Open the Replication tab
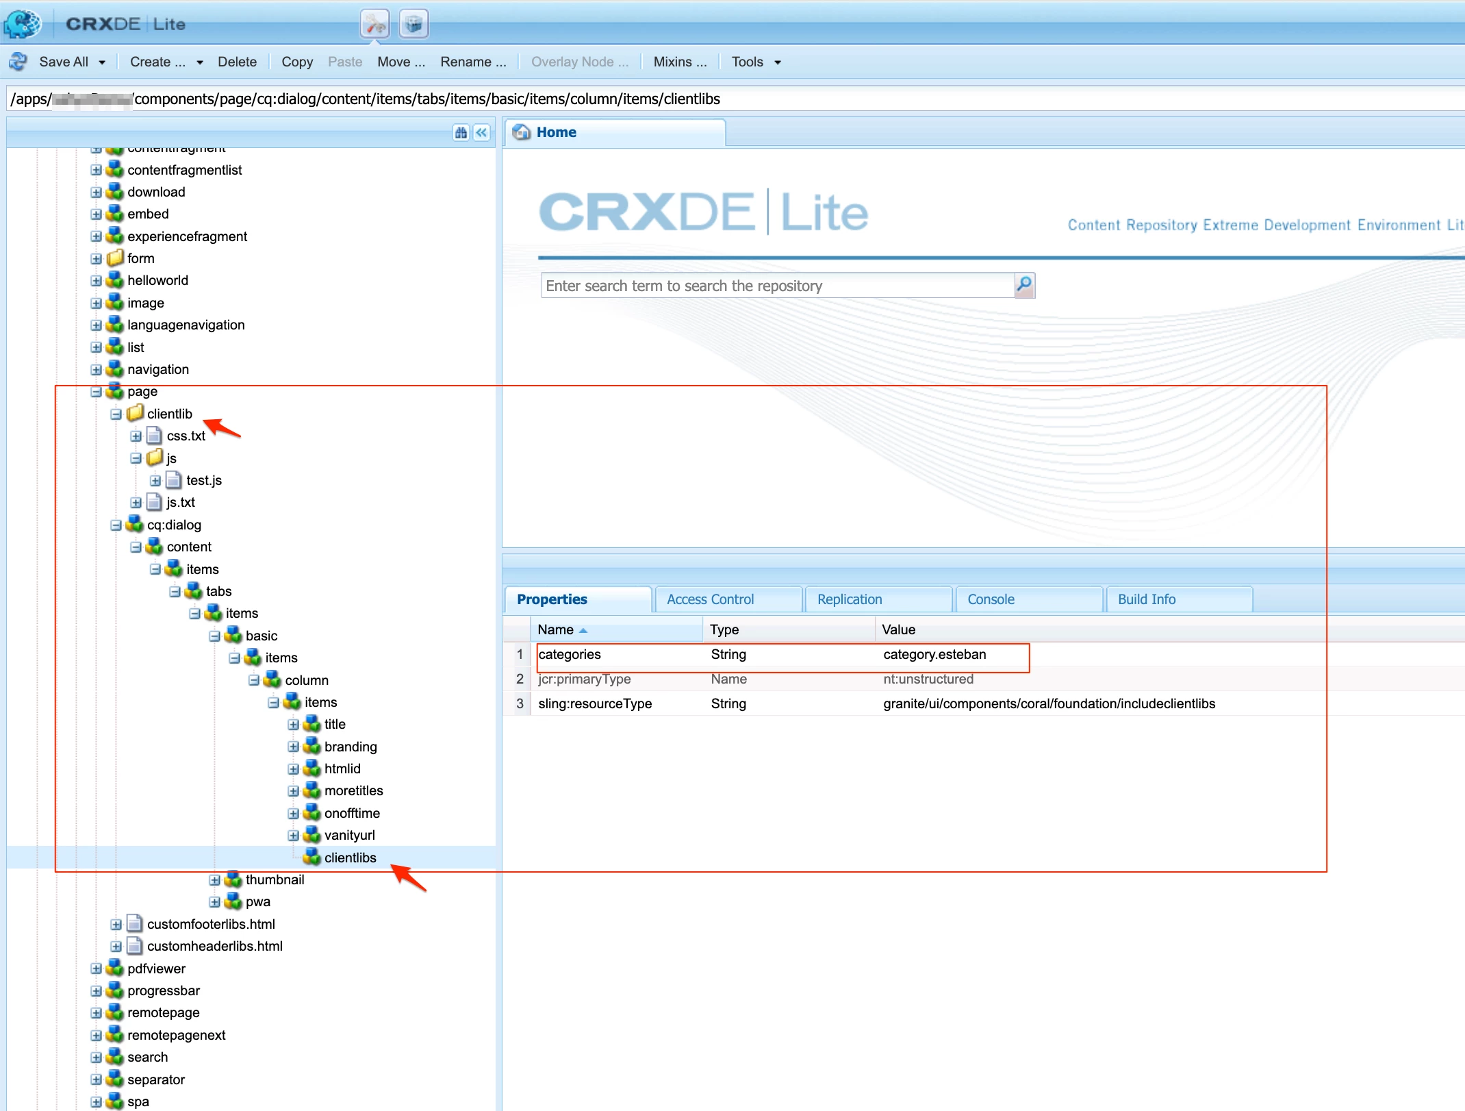 coord(849,599)
